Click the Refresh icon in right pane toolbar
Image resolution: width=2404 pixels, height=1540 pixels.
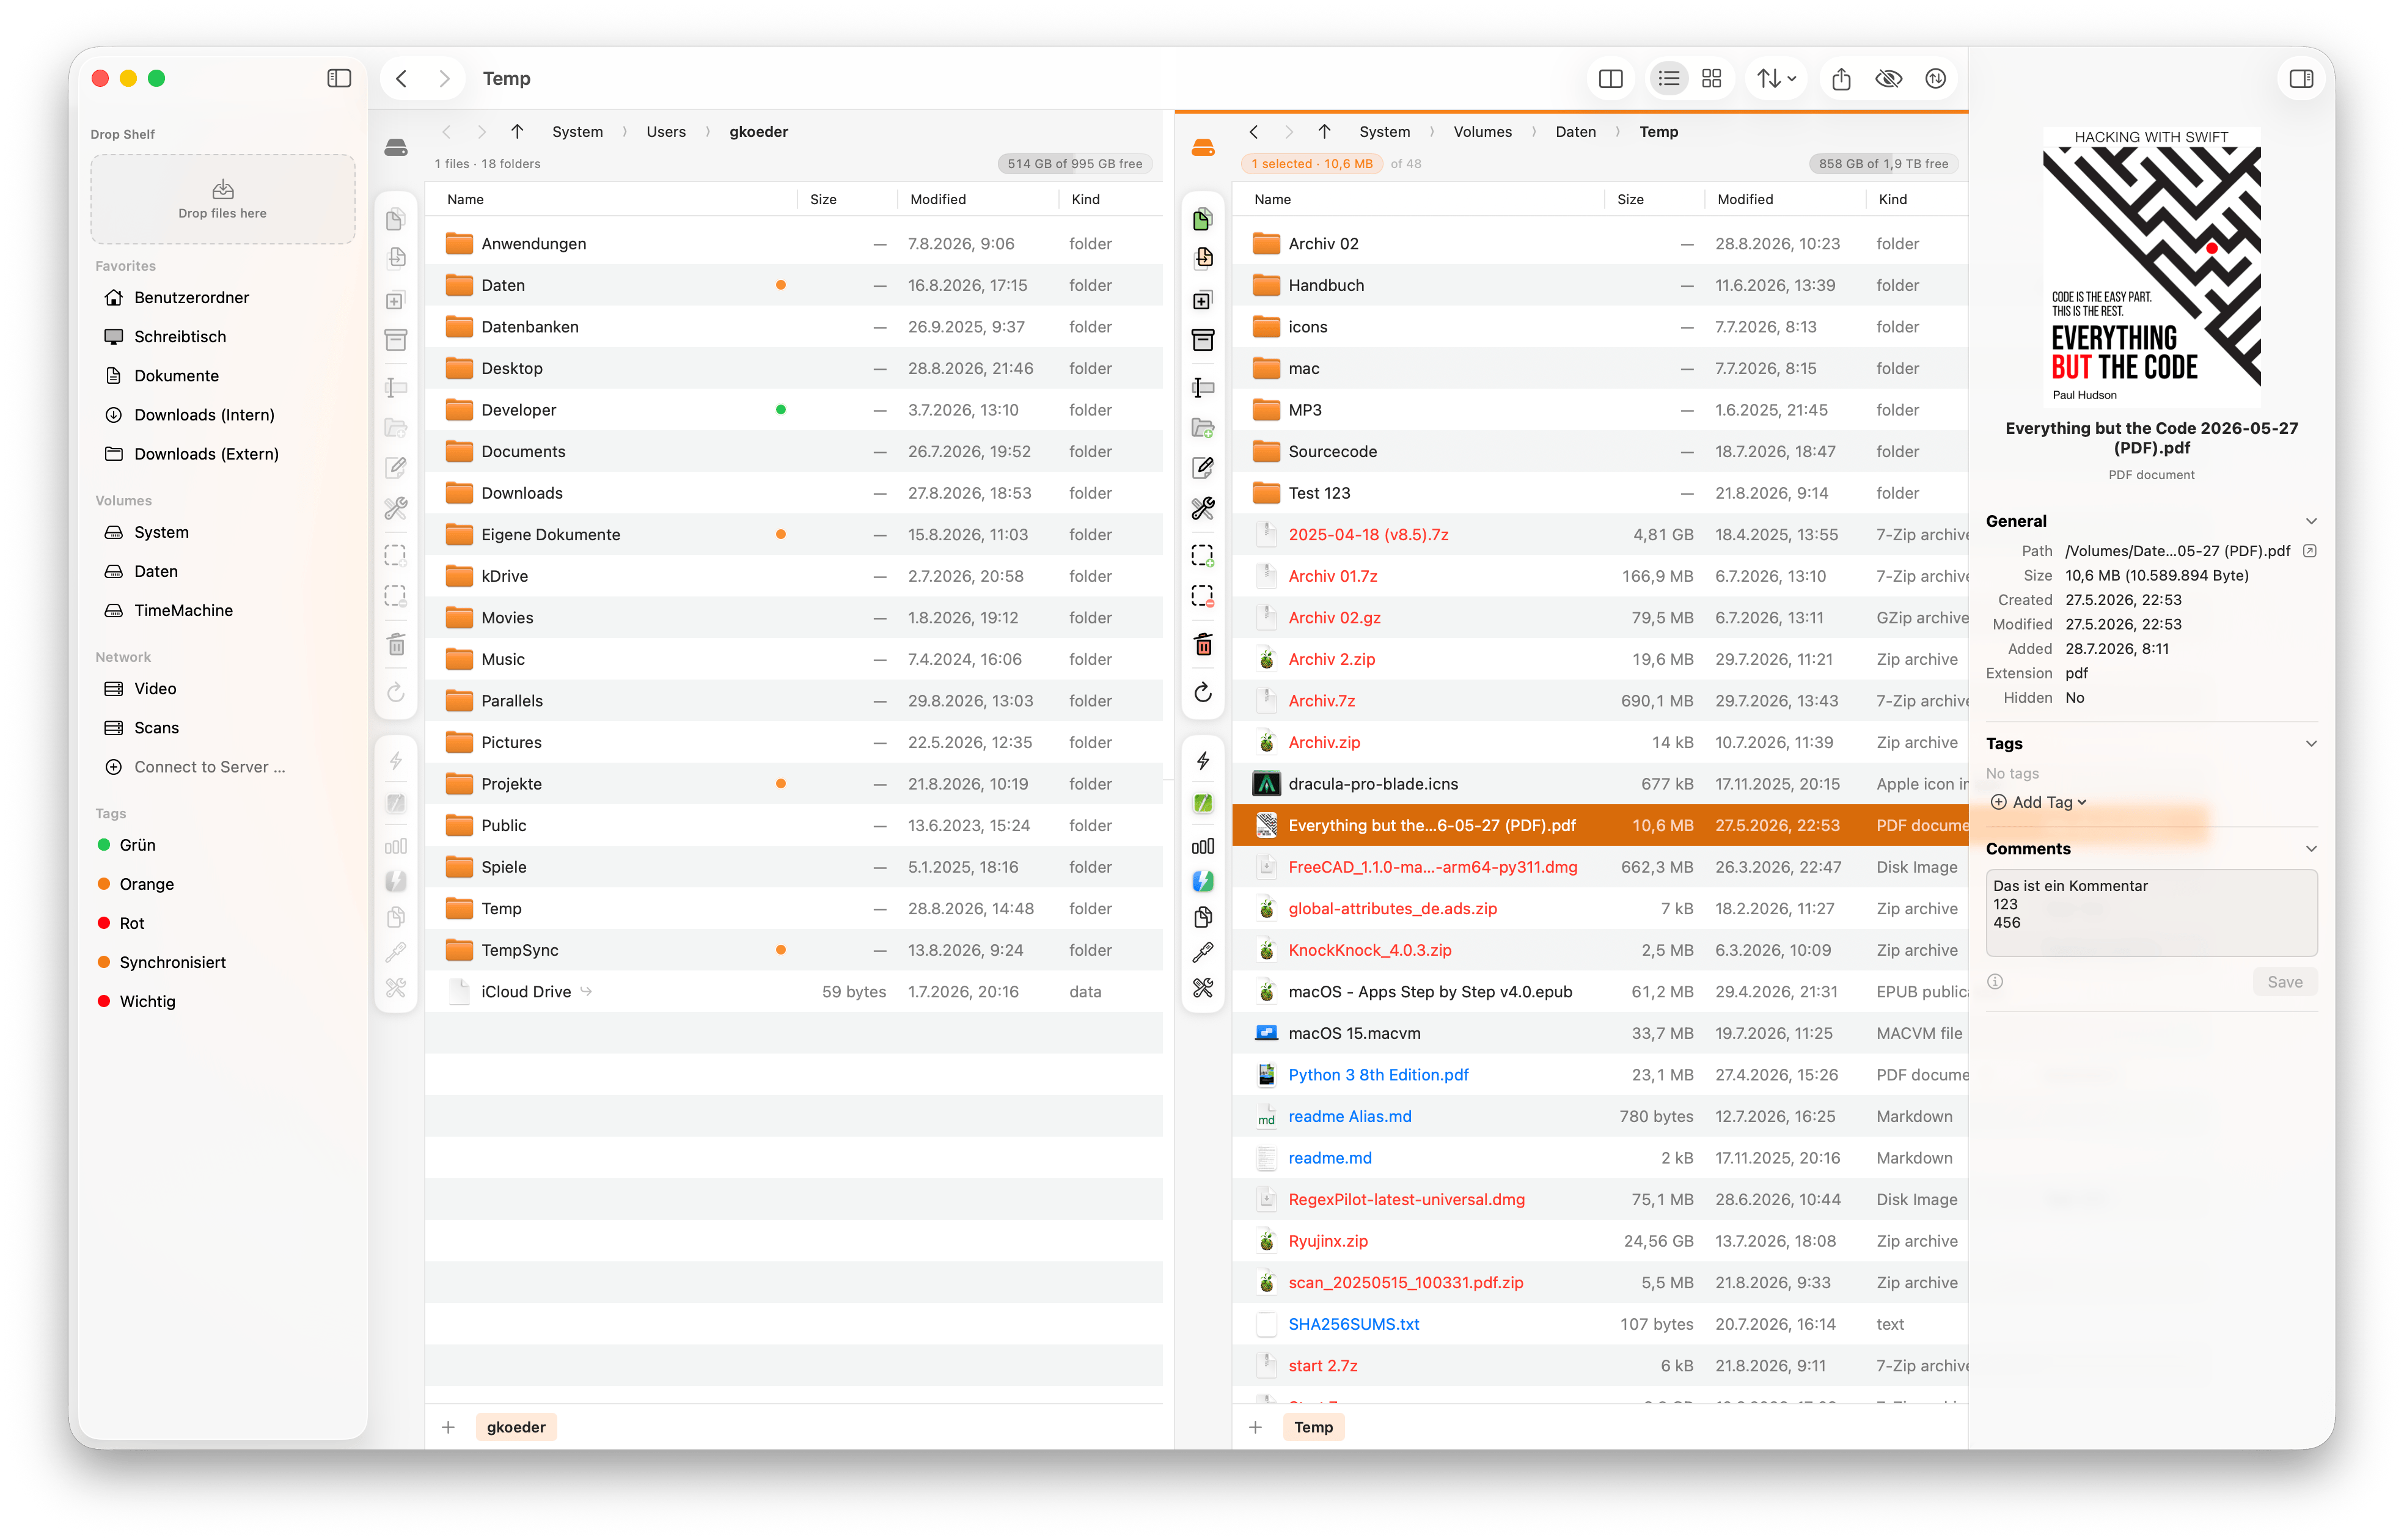point(1202,692)
